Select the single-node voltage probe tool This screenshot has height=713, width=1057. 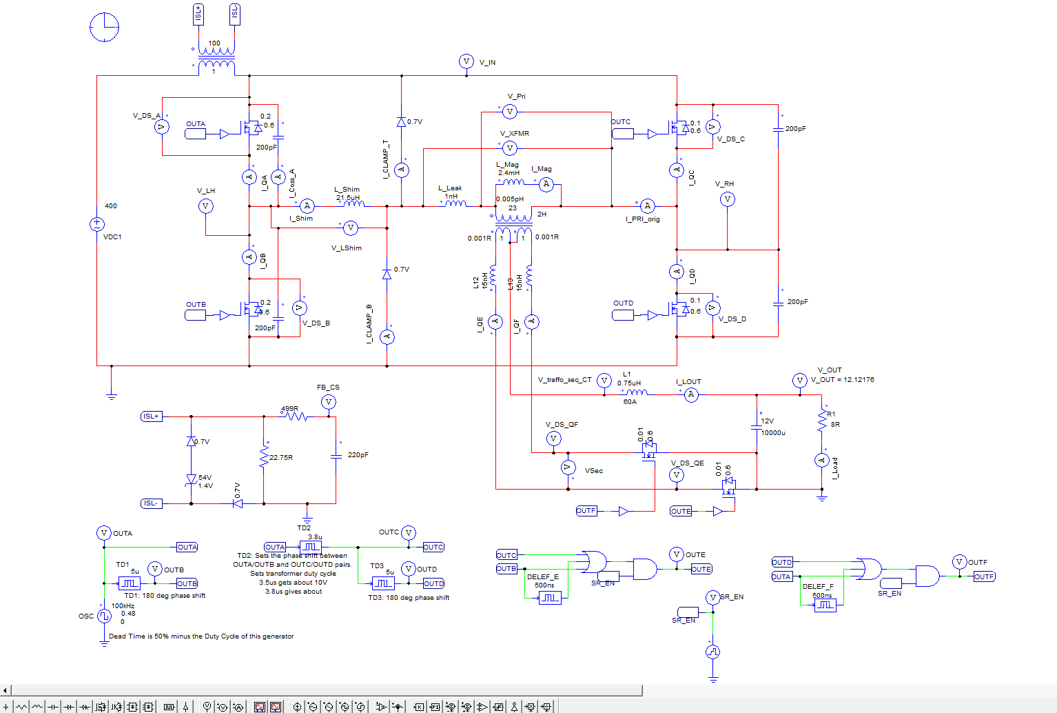207,706
